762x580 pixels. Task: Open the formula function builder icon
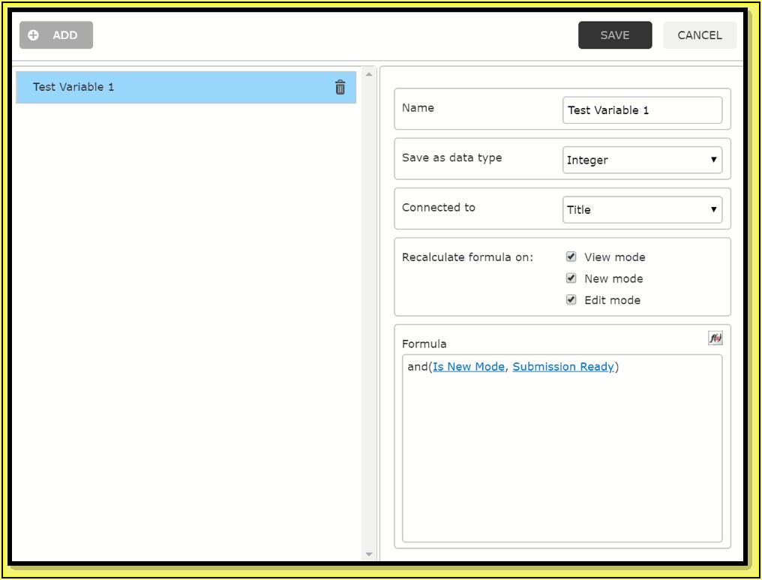click(x=715, y=338)
